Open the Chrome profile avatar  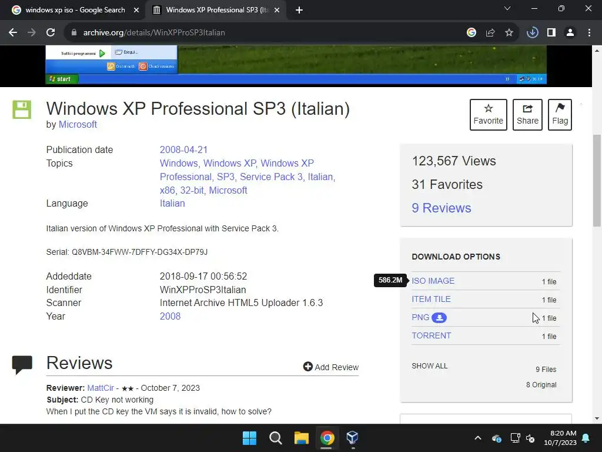[570, 33]
